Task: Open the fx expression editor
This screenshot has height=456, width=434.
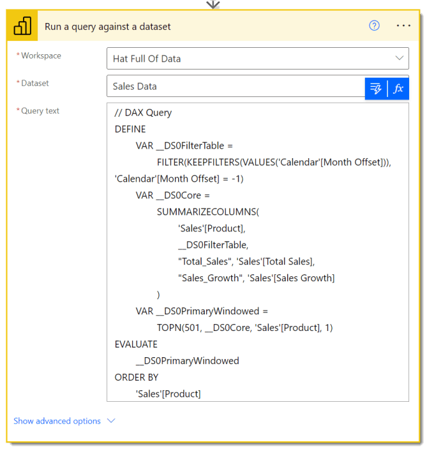Action: tap(398, 89)
